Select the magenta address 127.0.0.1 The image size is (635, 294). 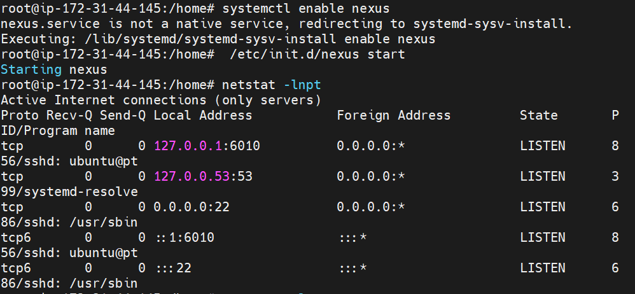(x=188, y=146)
